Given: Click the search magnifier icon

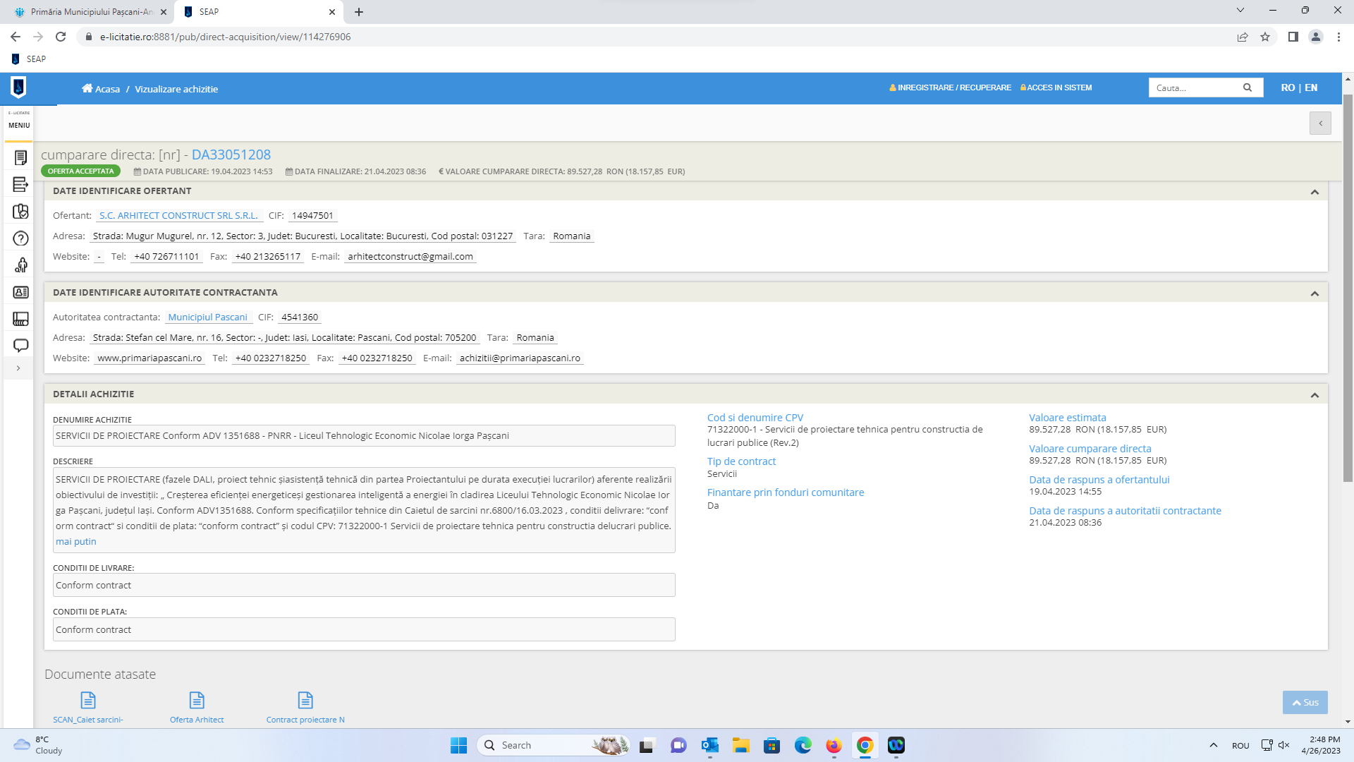Looking at the screenshot, I should pos(1248,87).
